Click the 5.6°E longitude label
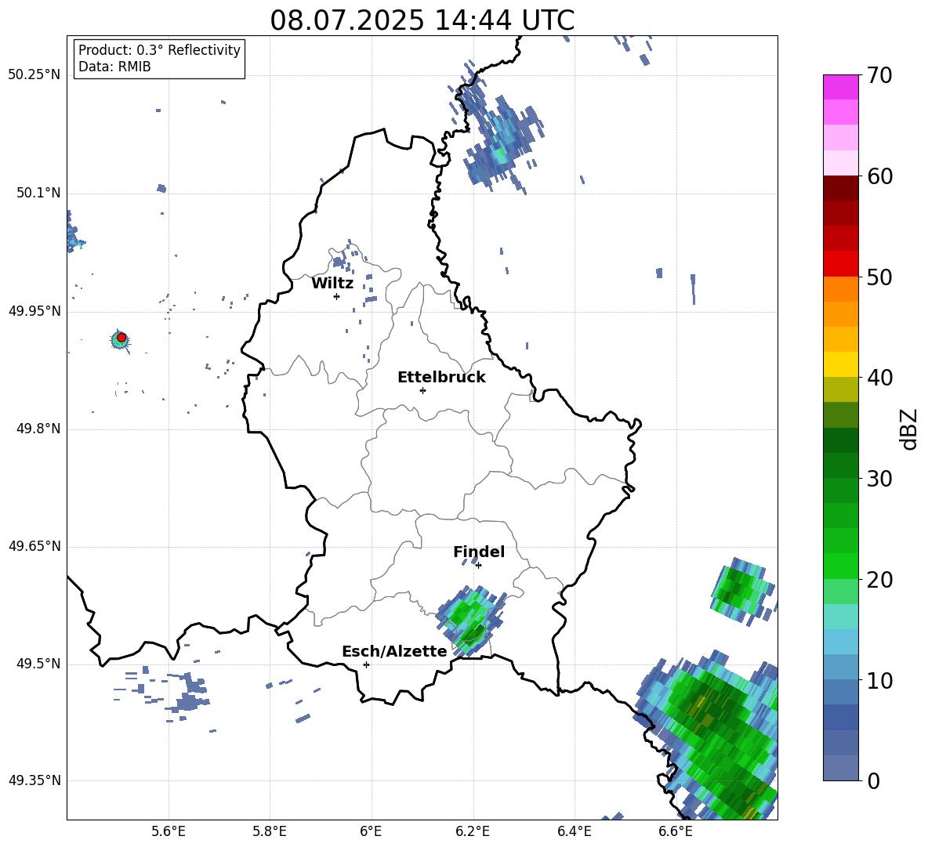 click(x=169, y=831)
